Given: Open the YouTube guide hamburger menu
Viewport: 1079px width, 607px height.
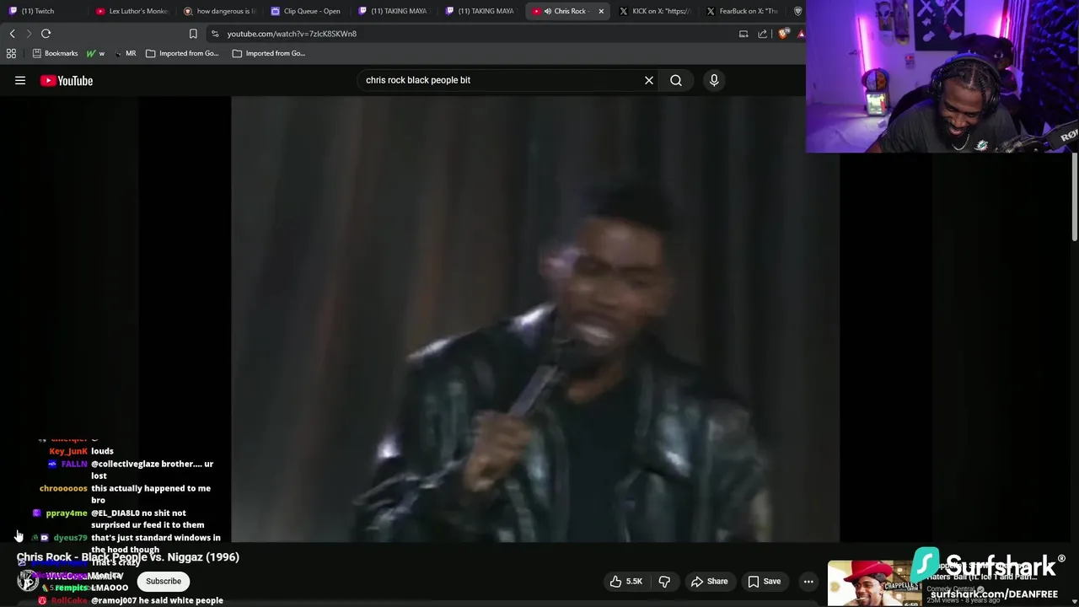Looking at the screenshot, I should pyautogui.click(x=20, y=81).
